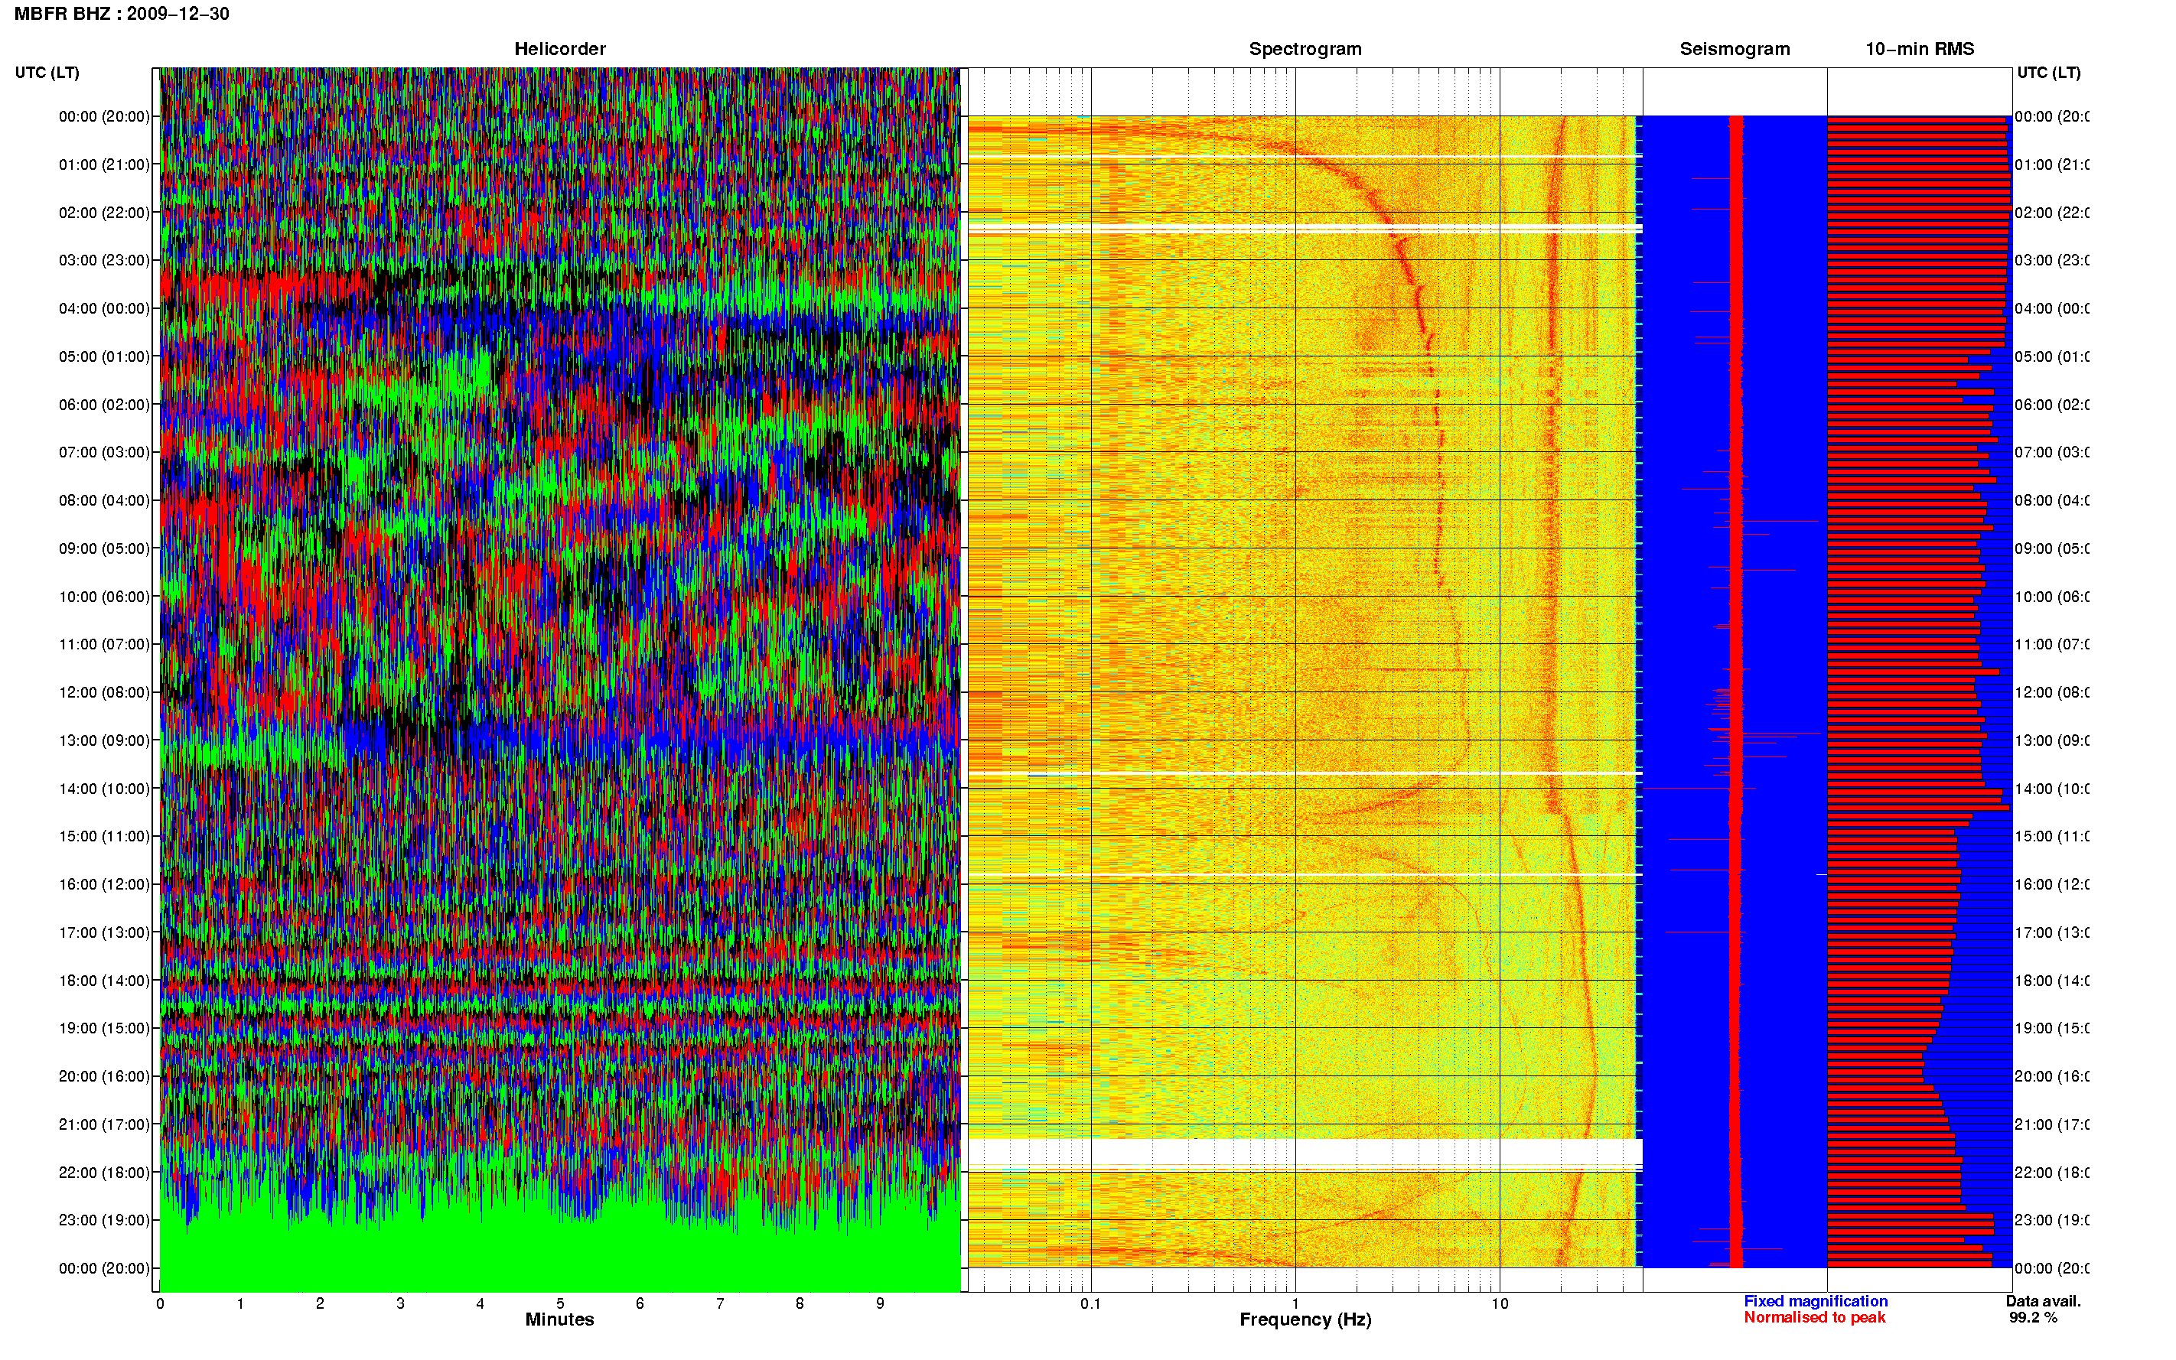Click frequency-axis tick label '10'
The image size is (2176, 1360).
tap(1499, 1303)
